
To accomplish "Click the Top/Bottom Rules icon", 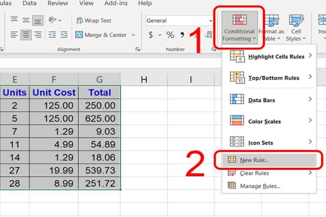I will point(237,78).
